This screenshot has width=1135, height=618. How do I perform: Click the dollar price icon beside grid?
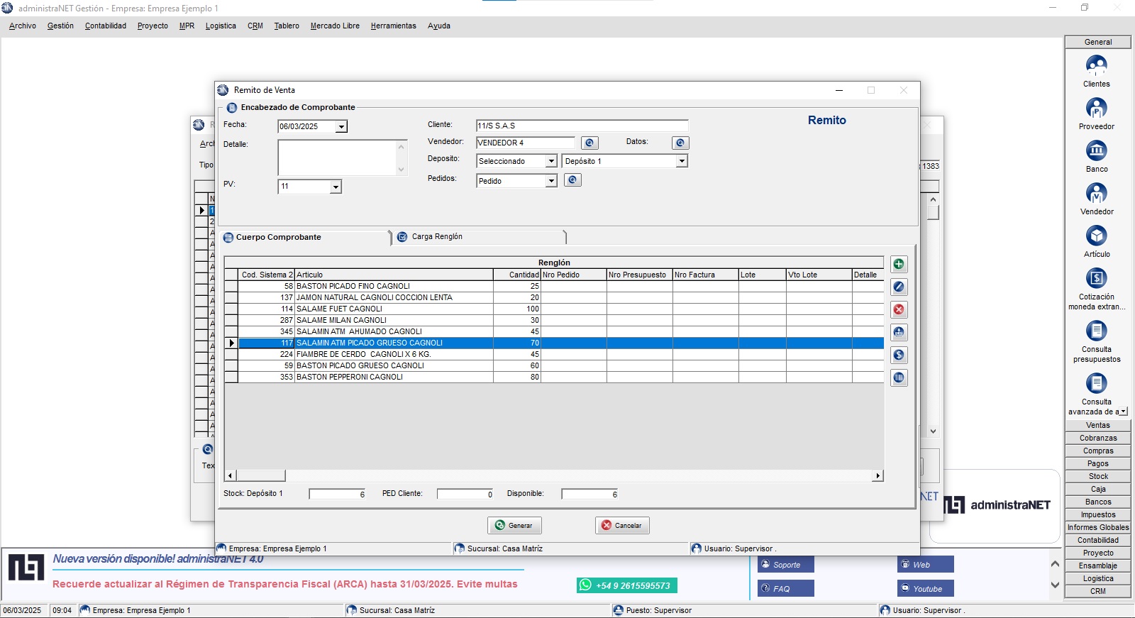899,355
